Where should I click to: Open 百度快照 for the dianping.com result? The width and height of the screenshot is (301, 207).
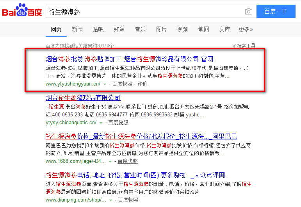coord(128,200)
